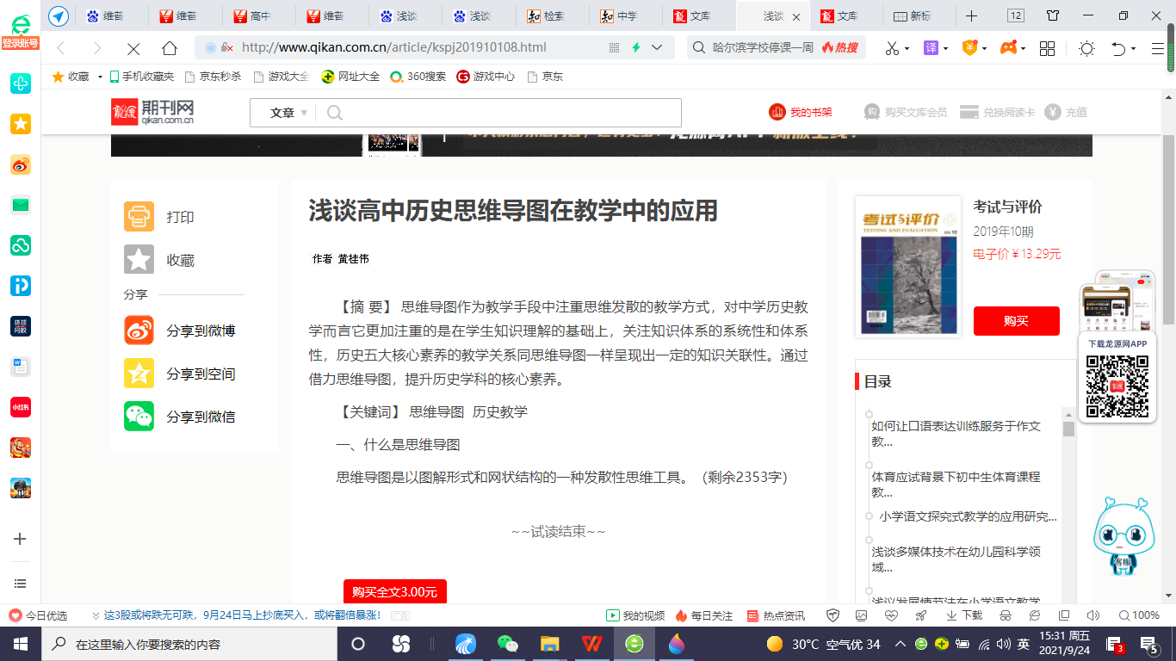Viewport: 1176px width, 661px height.
Task: Open WPS Office from the taskbar
Action: pos(591,644)
